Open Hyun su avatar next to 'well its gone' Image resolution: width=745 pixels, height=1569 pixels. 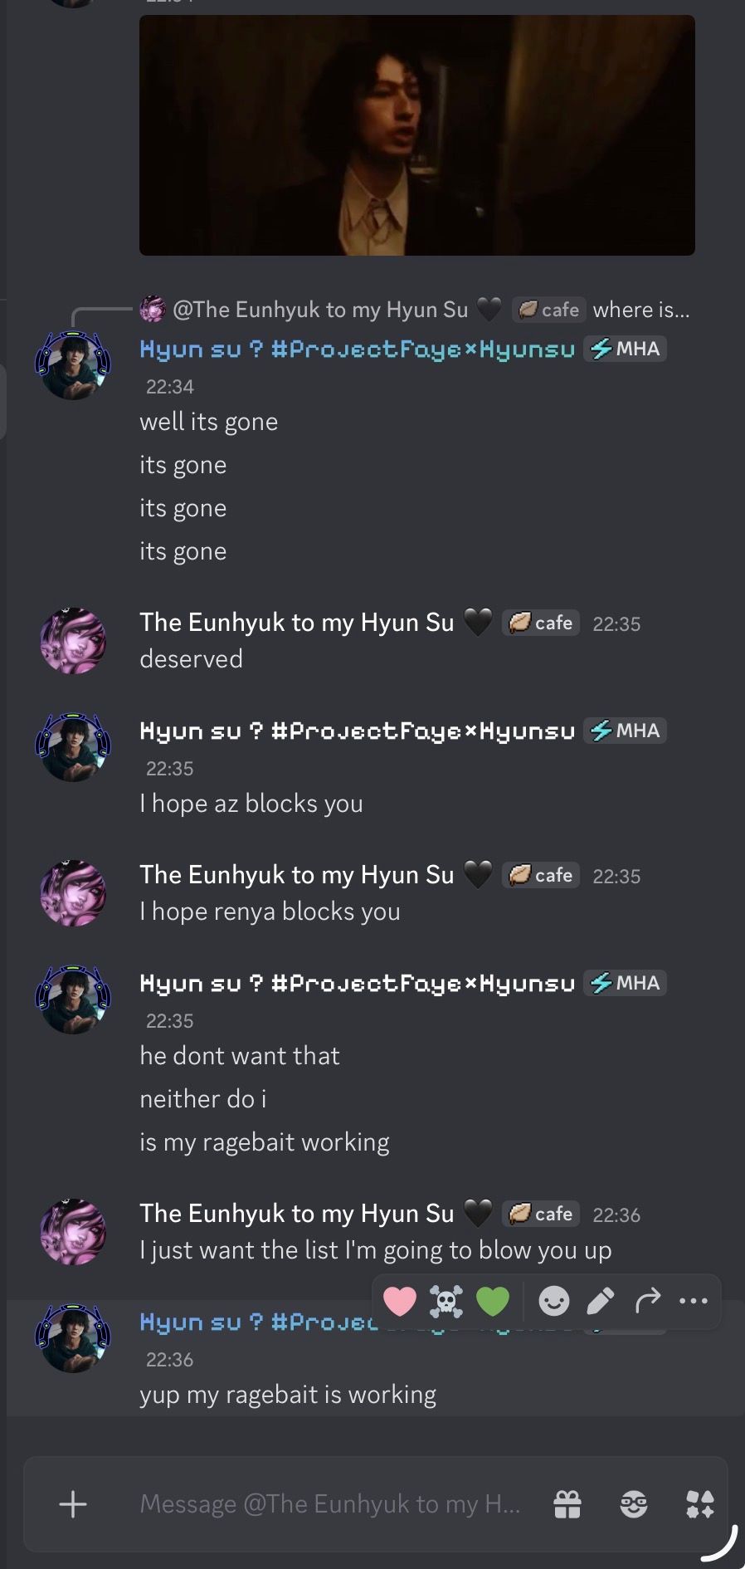point(73,365)
